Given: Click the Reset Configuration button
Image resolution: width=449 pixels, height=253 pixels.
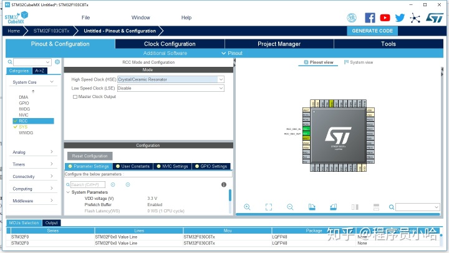Looking at the screenshot, I should 90,156.
